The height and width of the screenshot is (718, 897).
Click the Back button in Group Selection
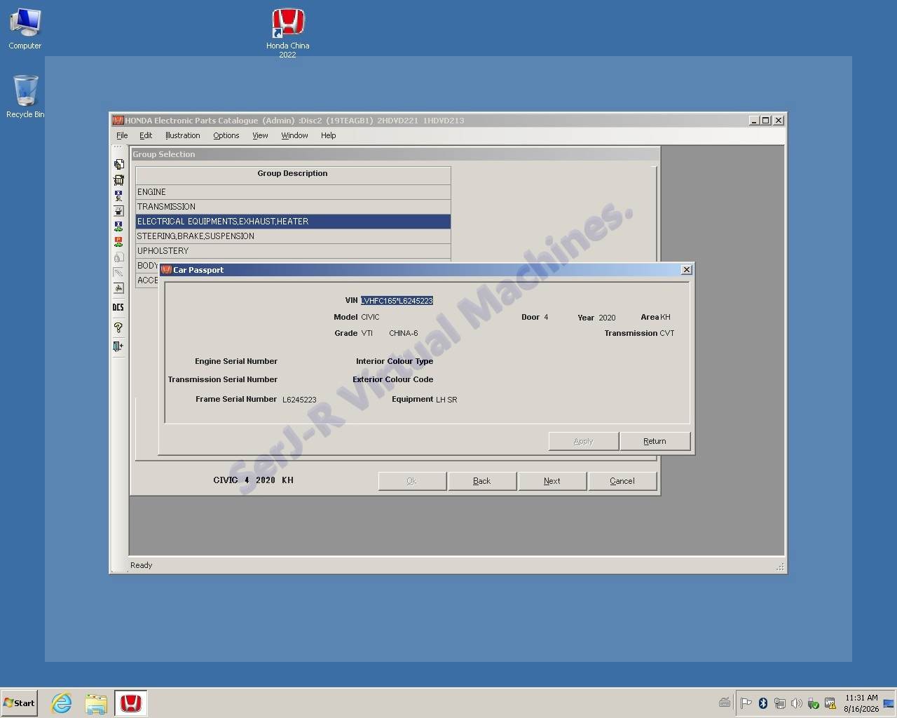tap(482, 481)
